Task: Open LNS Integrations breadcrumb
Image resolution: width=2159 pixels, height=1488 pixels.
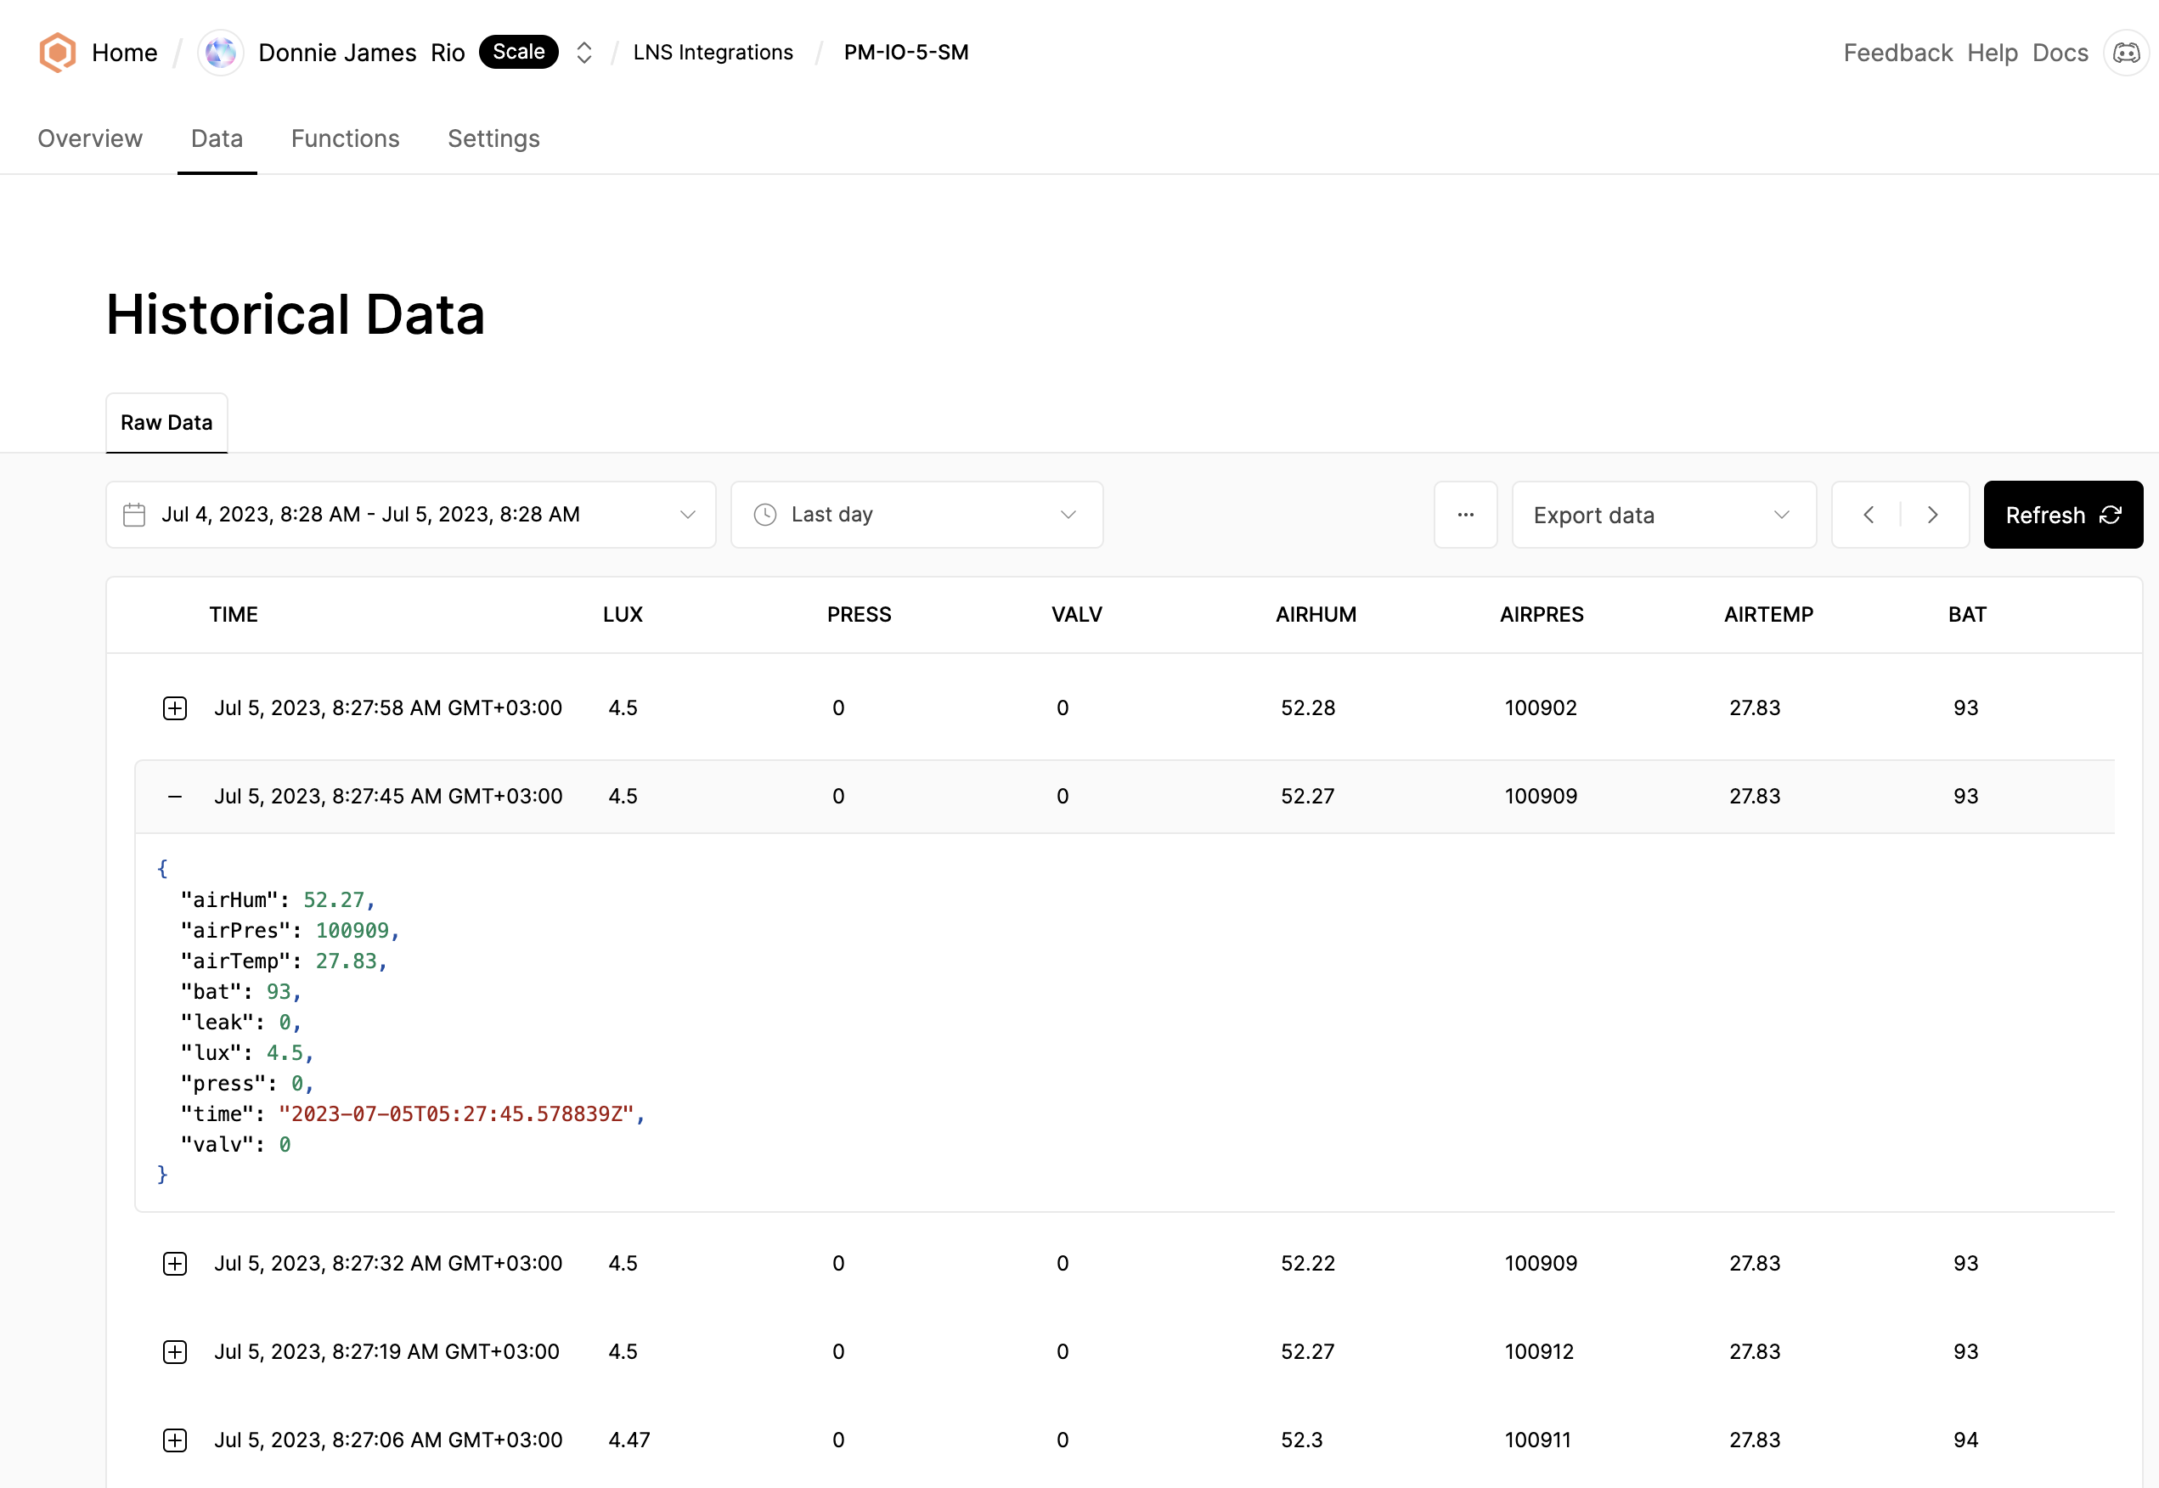Action: tap(713, 52)
